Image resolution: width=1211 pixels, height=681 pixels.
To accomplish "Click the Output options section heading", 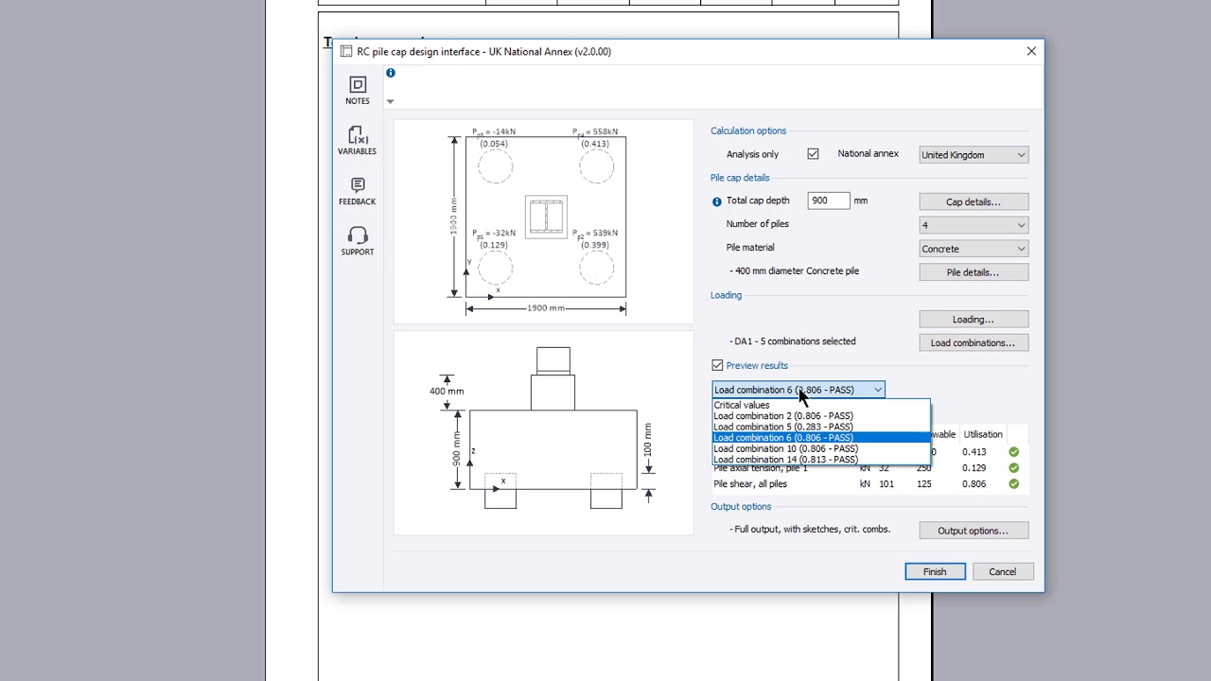I will 741,507.
